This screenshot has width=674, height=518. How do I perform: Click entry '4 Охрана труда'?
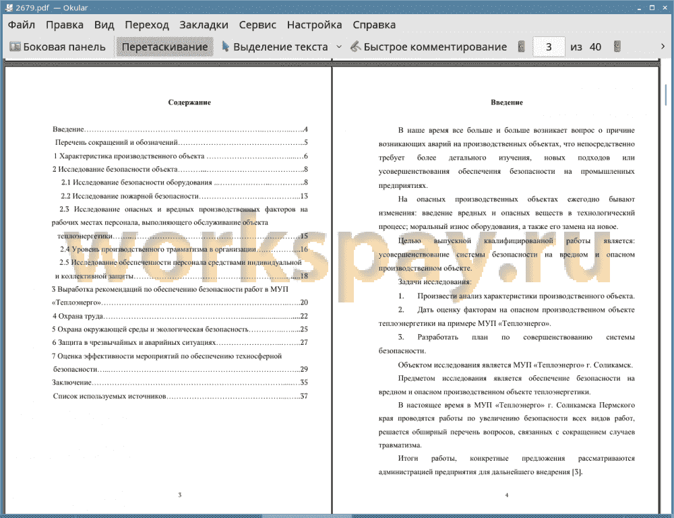[180, 316]
